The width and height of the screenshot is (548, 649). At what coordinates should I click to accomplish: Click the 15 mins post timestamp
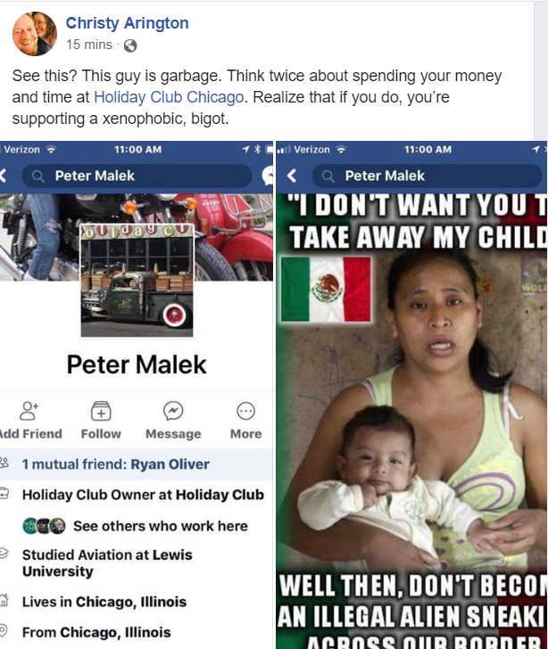coord(89,45)
